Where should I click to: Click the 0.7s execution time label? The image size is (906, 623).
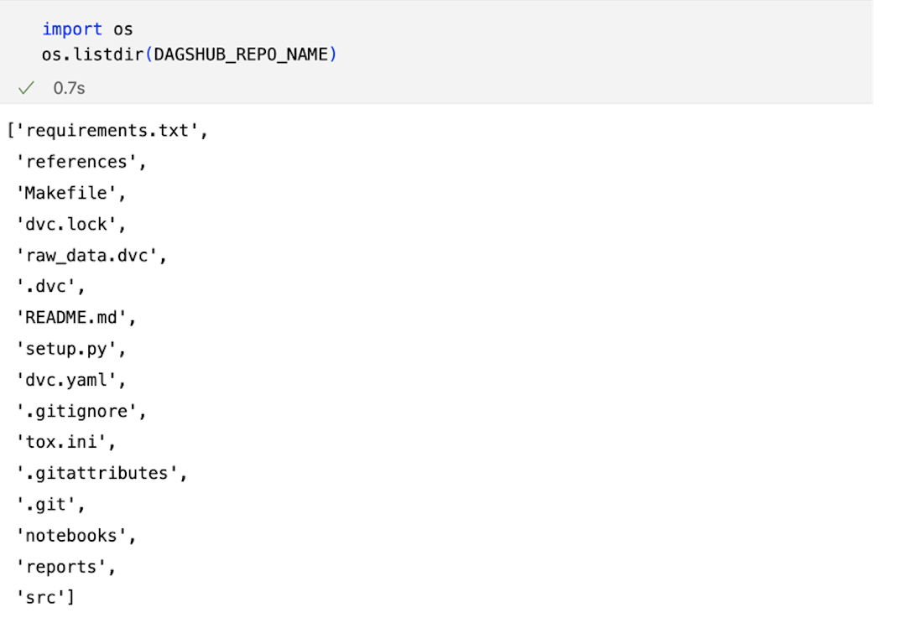coord(69,88)
